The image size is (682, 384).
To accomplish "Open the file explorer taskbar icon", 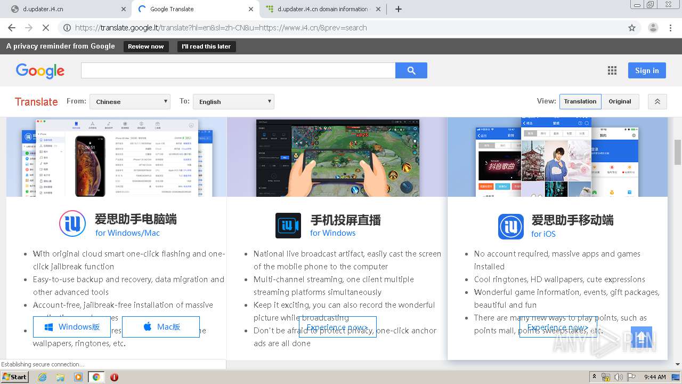I will pos(60,377).
